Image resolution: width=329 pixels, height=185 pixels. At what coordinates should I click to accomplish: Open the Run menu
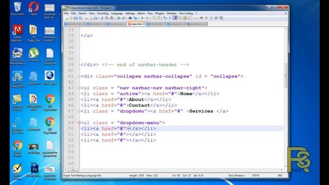[150, 13]
